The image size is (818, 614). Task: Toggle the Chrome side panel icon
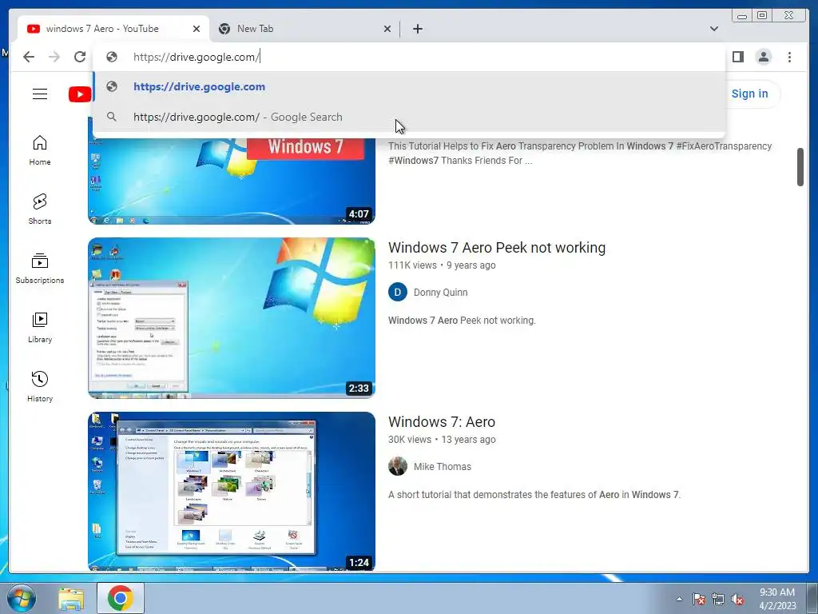click(737, 57)
